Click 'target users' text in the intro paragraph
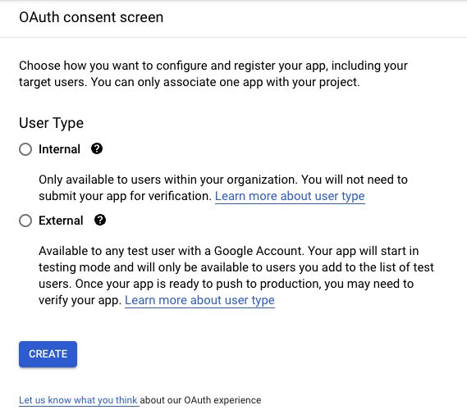467x419 pixels. point(53,83)
